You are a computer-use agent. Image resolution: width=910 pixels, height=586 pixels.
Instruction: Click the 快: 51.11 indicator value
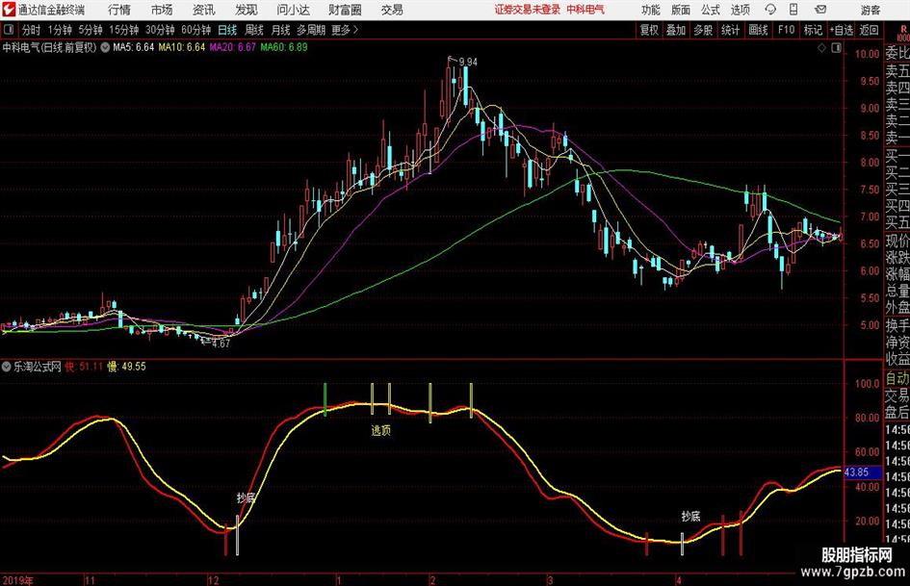click(84, 367)
